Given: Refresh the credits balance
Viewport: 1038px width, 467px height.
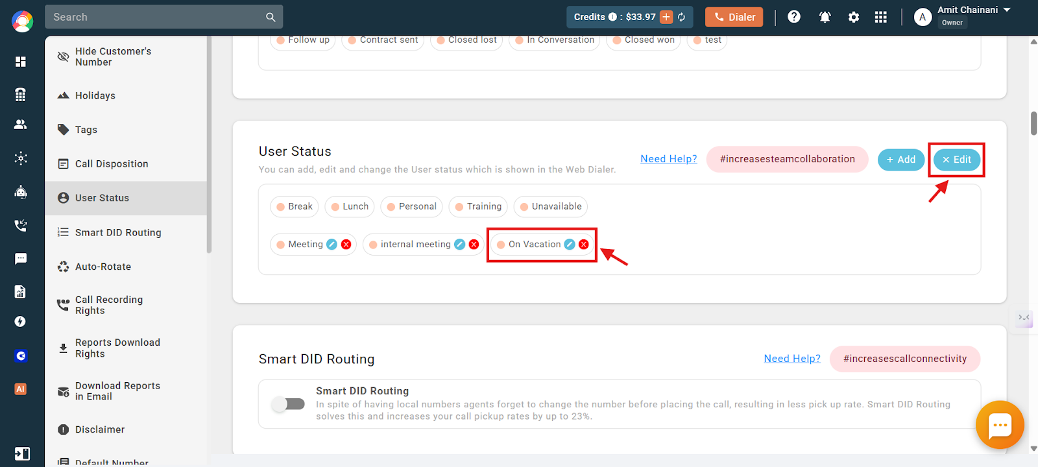Looking at the screenshot, I should tap(682, 18).
